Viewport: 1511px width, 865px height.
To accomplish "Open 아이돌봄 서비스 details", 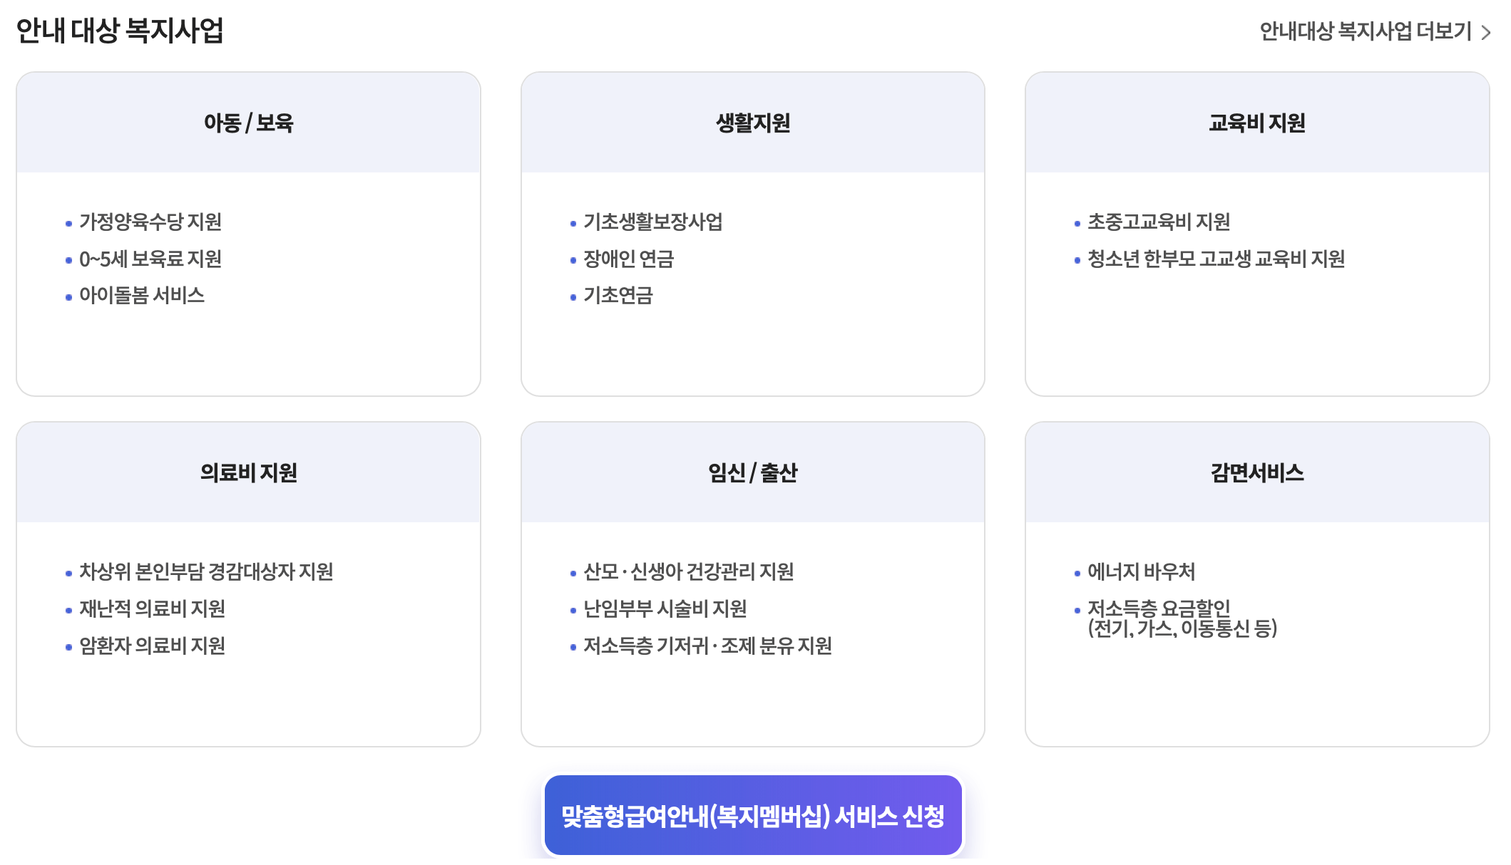I will 142,296.
